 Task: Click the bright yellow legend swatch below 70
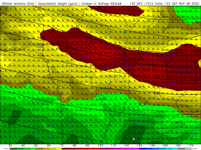[59, 149]
